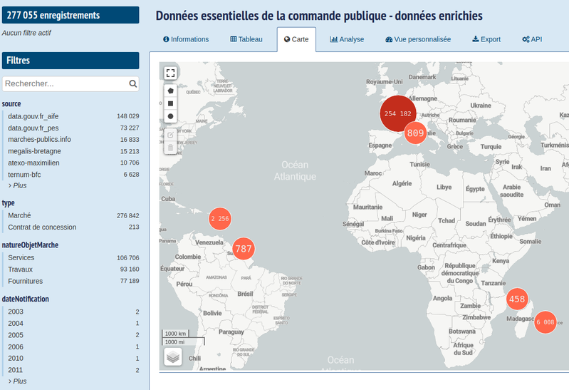Filter by type Contrat de concession
569x390 pixels.
click(42, 227)
